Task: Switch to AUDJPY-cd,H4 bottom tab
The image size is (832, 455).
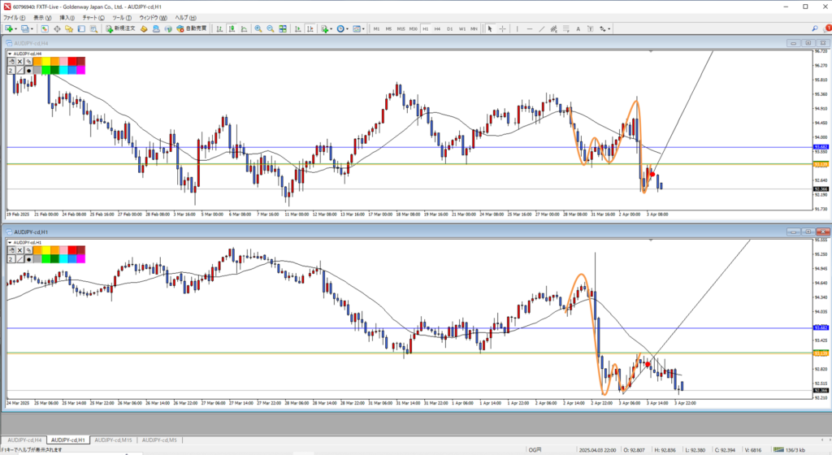Action: point(24,440)
